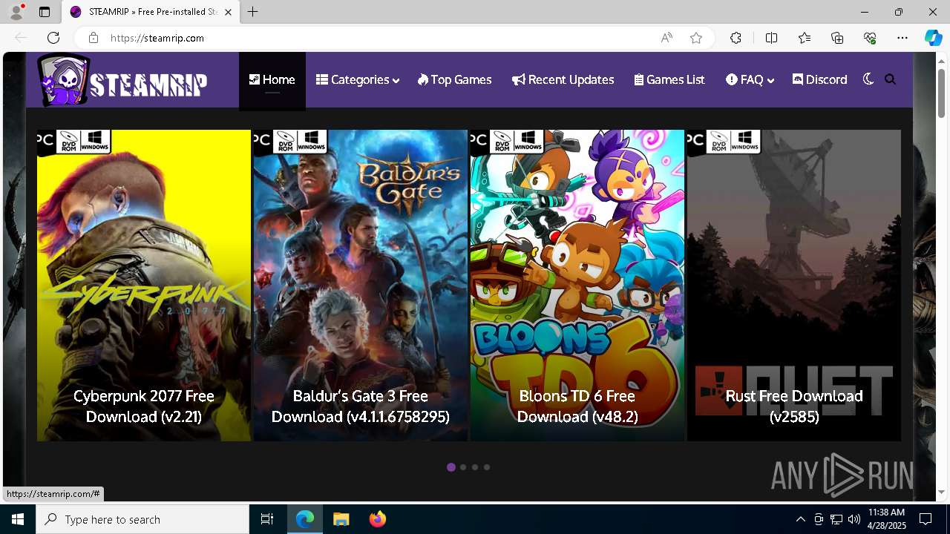Open the Discord link in navigation
950x534 pixels.
(x=820, y=80)
